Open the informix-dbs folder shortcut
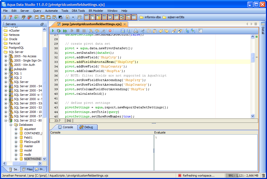Screen dimensions: 267x179 (x=150, y=17)
